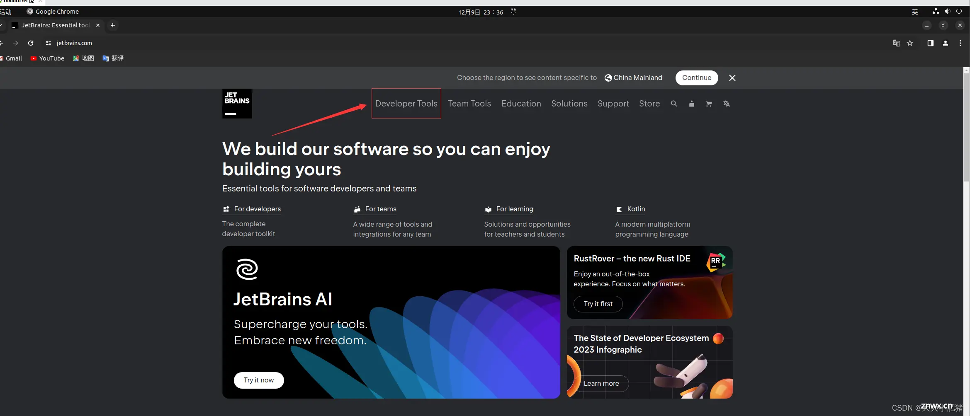Reload the page in Chrome
Viewport: 970px width, 416px height.
pos(31,43)
